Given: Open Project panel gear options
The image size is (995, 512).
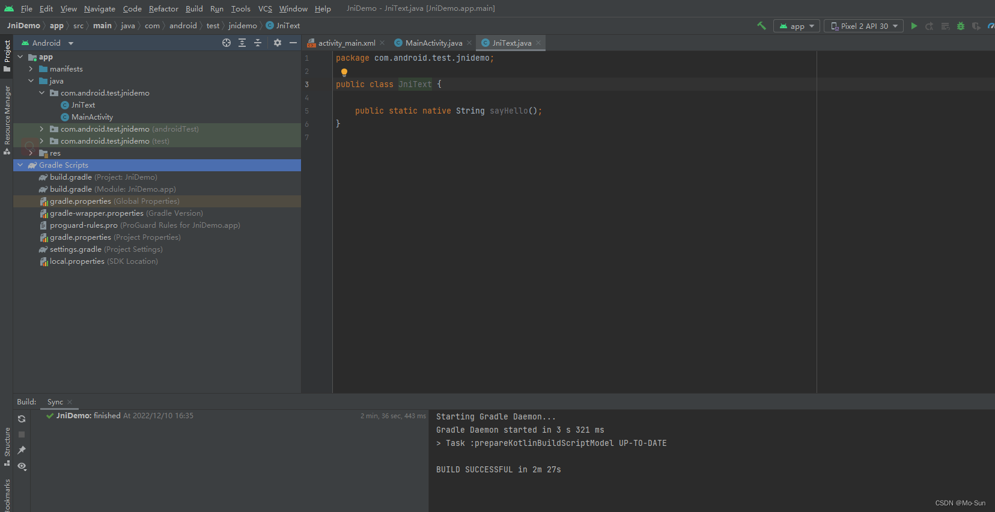Looking at the screenshot, I should [278, 43].
